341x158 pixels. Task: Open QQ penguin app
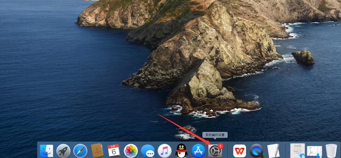click(x=181, y=151)
